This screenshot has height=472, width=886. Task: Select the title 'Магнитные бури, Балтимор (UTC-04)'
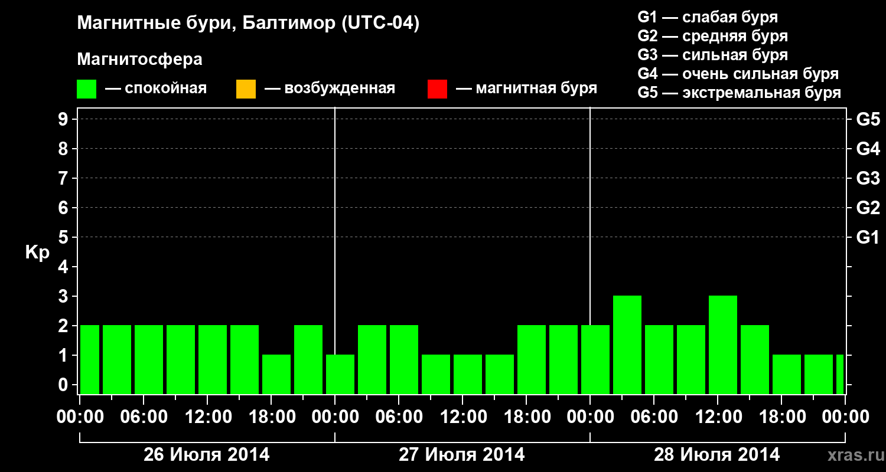coord(248,24)
